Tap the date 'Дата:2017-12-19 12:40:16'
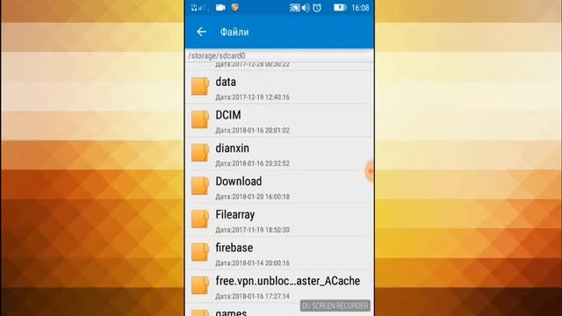 (252, 97)
